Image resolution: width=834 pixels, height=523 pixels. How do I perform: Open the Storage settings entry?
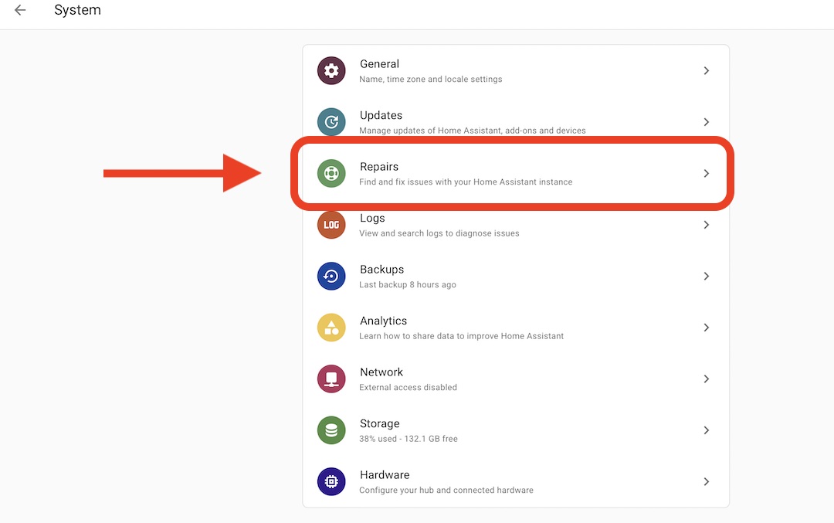[x=515, y=430]
